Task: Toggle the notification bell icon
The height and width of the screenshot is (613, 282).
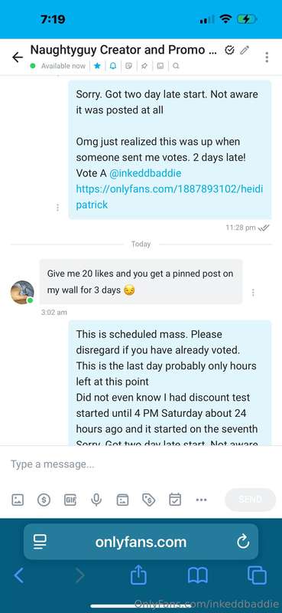Action: pyautogui.click(x=112, y=66)
